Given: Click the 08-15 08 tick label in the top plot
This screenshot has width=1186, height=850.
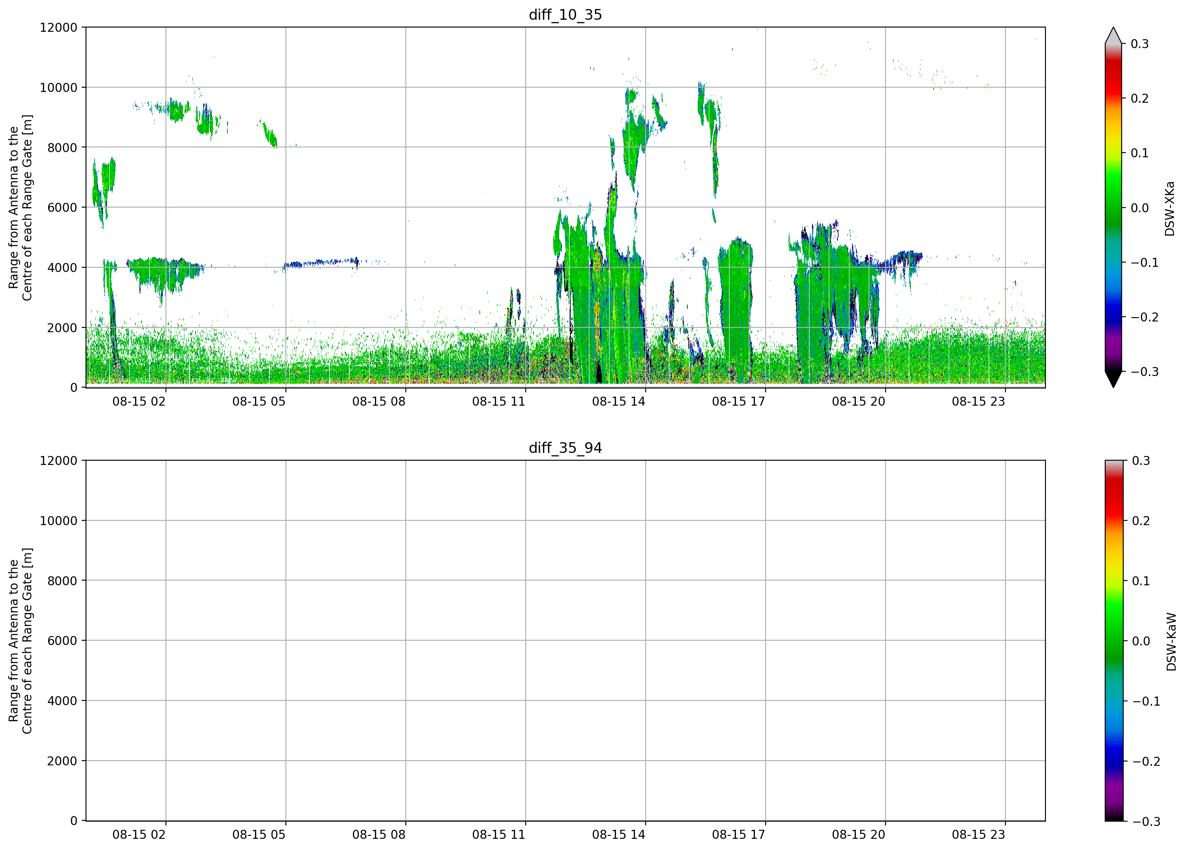Looking at the screenshot, I should [379, 401].
